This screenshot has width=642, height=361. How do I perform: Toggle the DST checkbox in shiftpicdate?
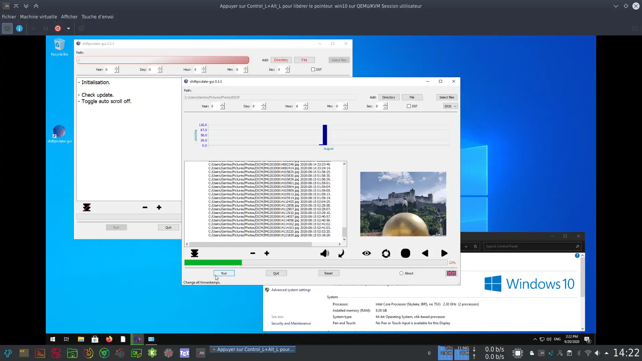click(x=407, y=106)
